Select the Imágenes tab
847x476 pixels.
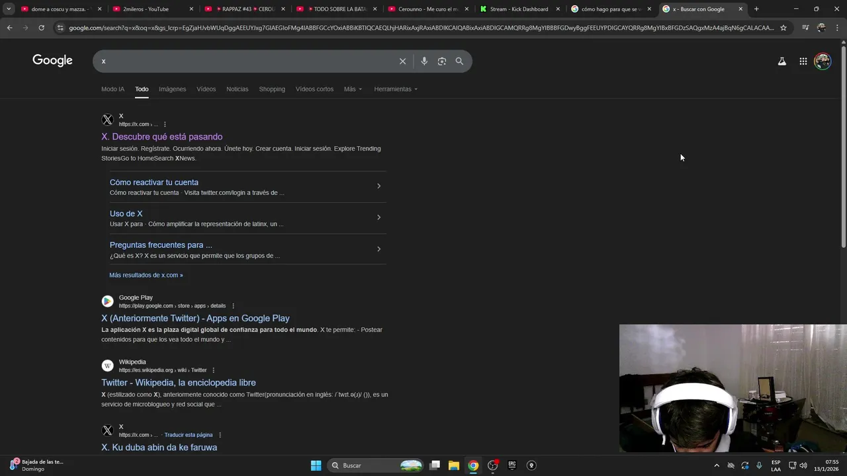[172, 89]
